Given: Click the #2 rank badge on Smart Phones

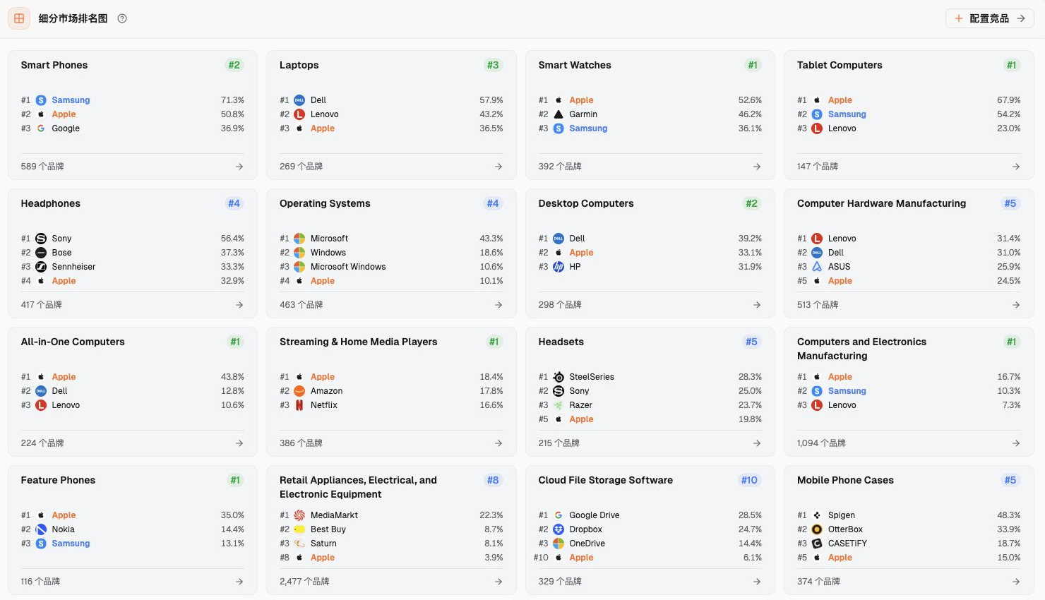Looking at the screenshot, I should 234,65.
